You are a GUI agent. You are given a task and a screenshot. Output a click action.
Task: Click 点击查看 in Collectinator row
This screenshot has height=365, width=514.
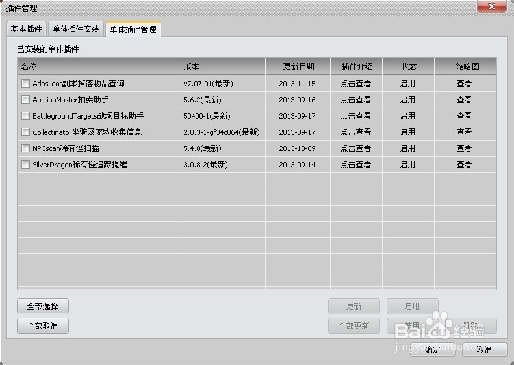pos(355,132)
